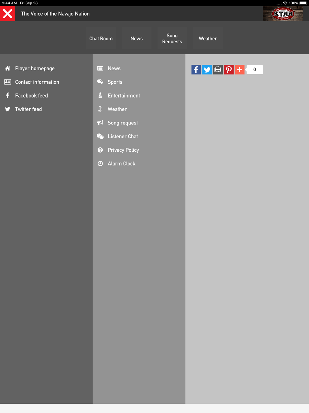Click the Alarm Clock icon
309x413 pixels.
(x=100, y=163)
